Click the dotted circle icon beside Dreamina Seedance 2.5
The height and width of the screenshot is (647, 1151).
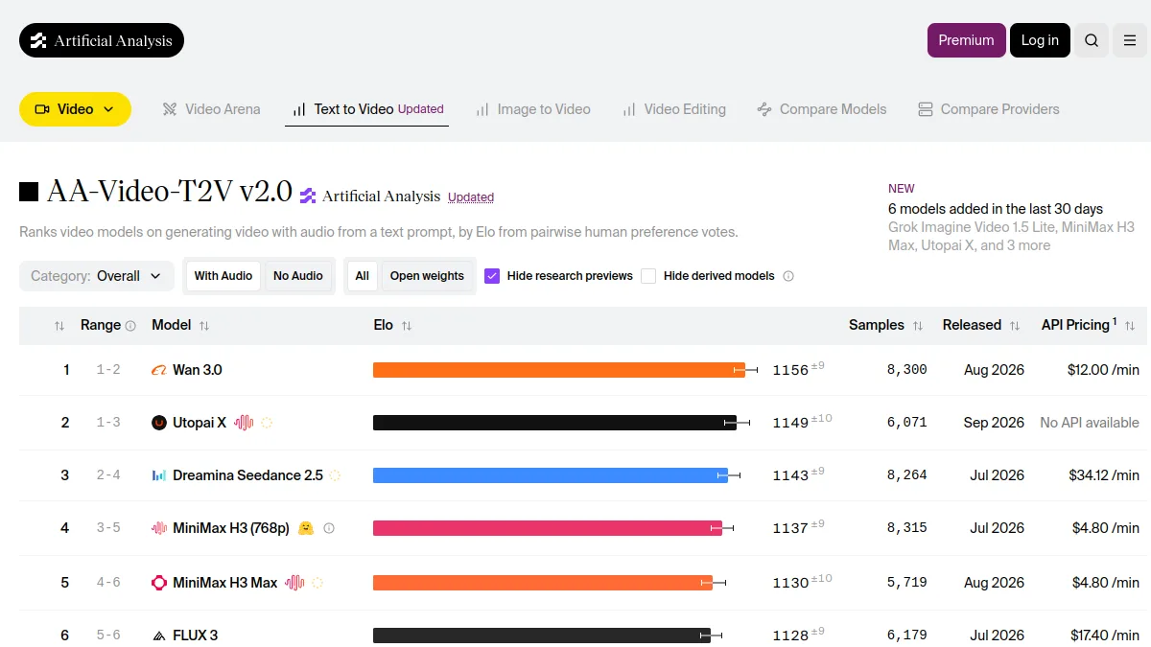335,475
